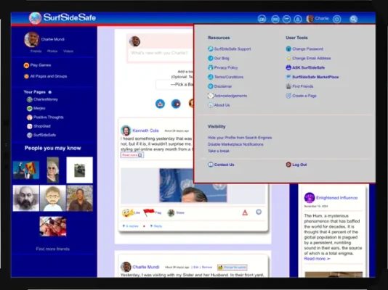
Task: Click Log Out in the menu panel
Action: [x=296, y=165]
